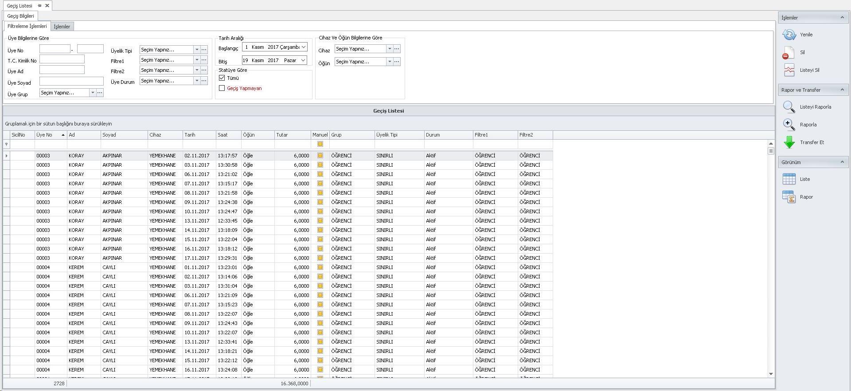The image size is (851, 391).
Task: Open the Üyelik Tipi dropdown
Action: (197, 50)
